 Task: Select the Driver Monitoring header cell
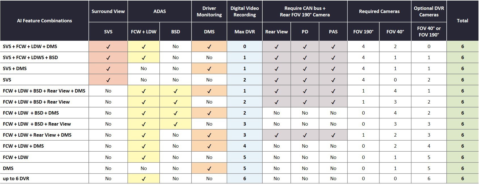(209, 11)
